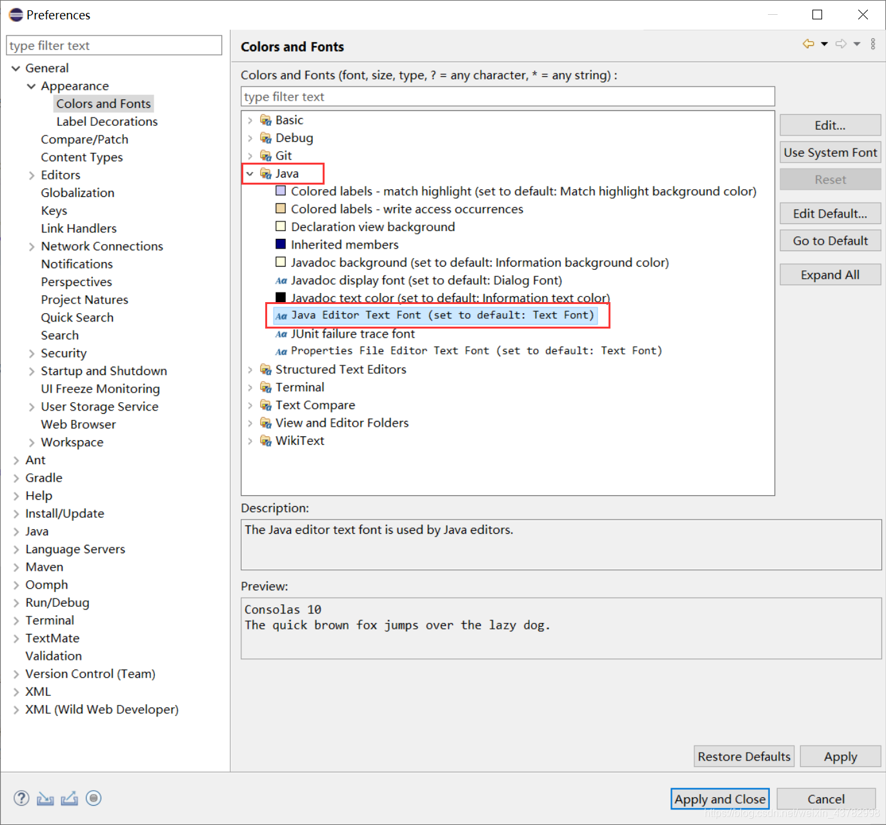Collapse the Appearance tree node

(31, 86)
